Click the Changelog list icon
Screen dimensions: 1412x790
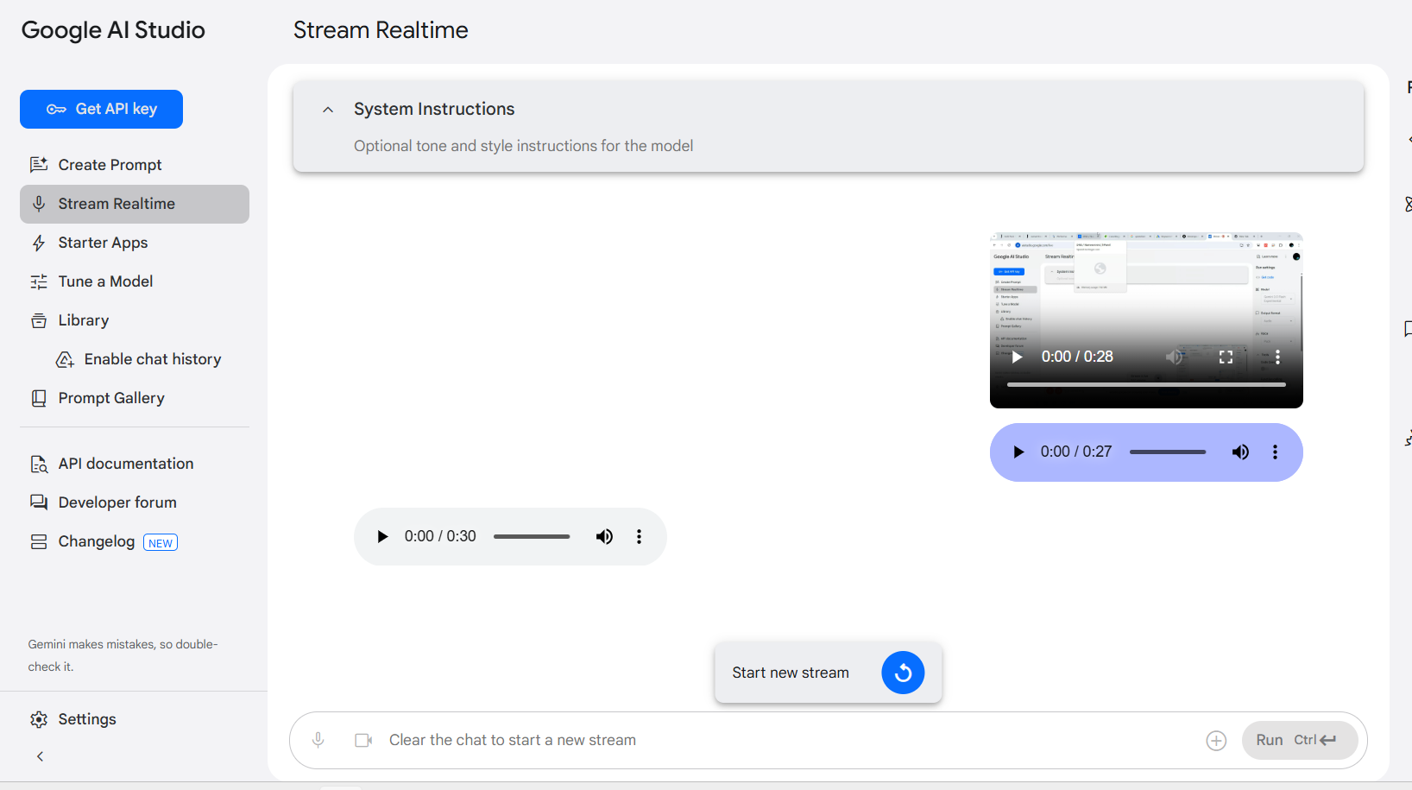39,541
